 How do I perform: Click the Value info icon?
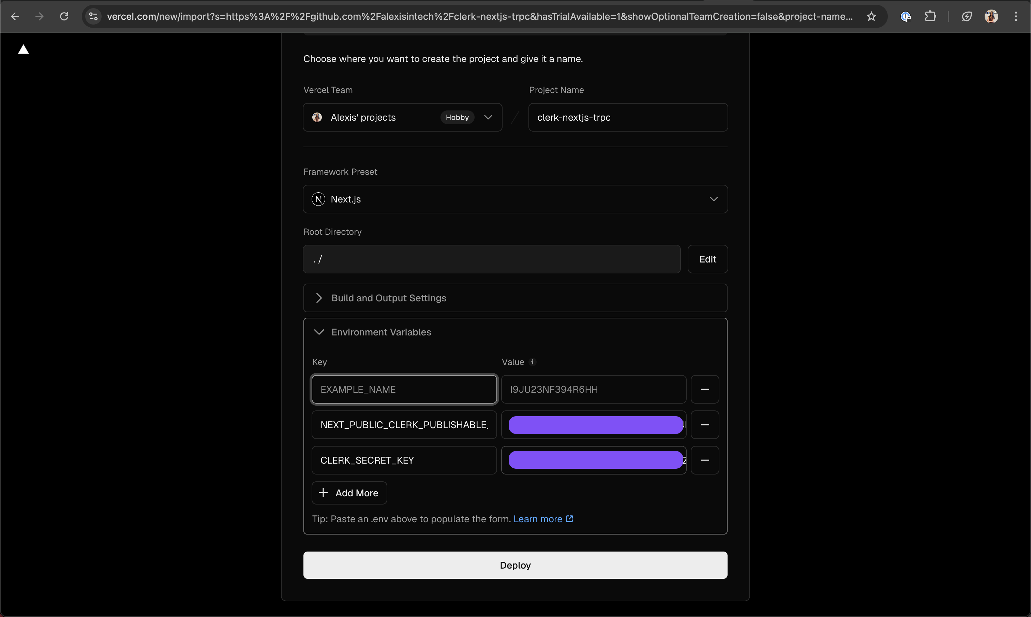pos(532,362)
